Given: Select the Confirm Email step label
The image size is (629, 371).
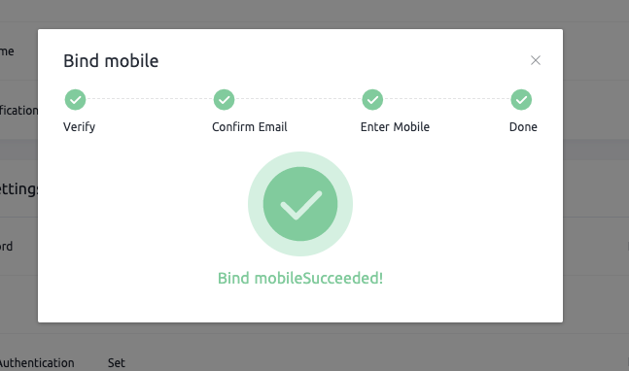Looking at the screenshot, I should (250, 127).
